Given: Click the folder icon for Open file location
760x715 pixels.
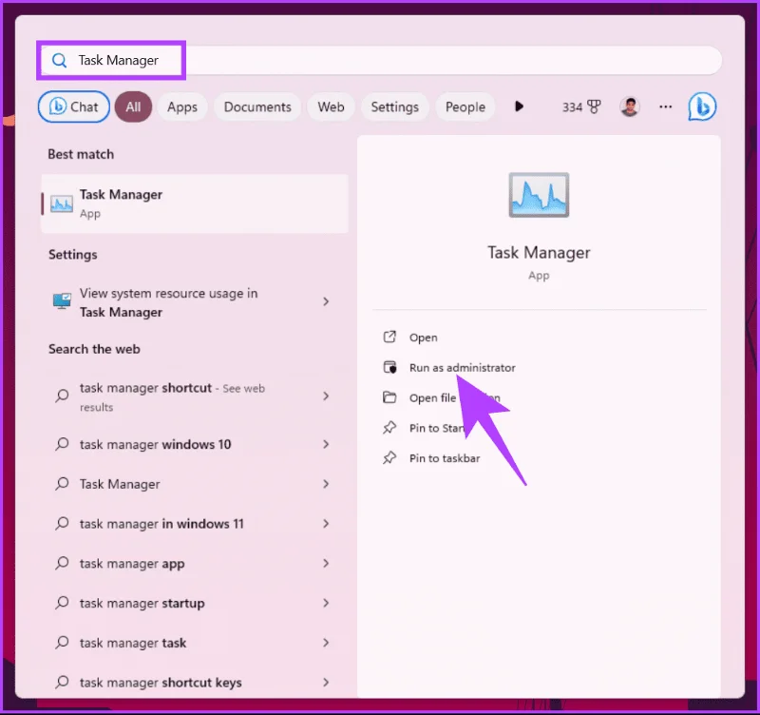Looking at the screenshot, I should (389, 397).
